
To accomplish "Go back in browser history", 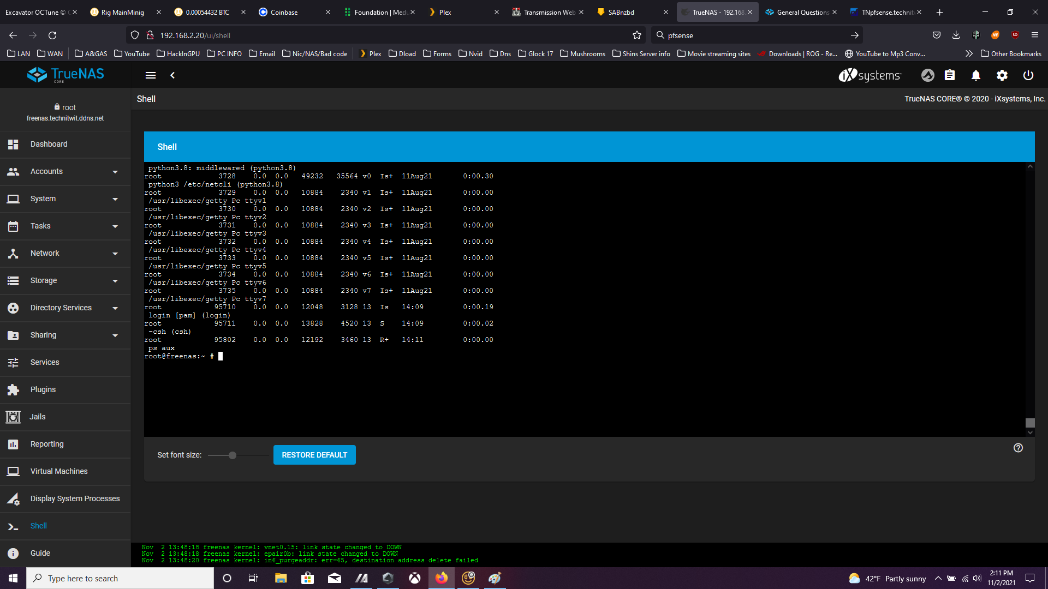I will click(x=13, y=35).
